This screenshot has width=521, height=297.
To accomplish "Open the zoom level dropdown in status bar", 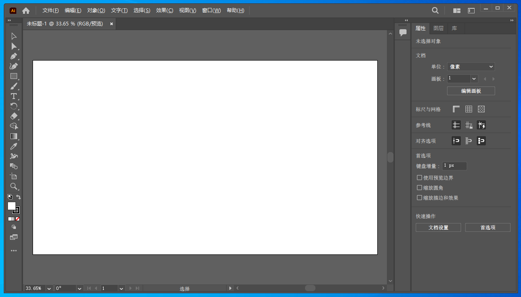I will (x=49, y=288).
